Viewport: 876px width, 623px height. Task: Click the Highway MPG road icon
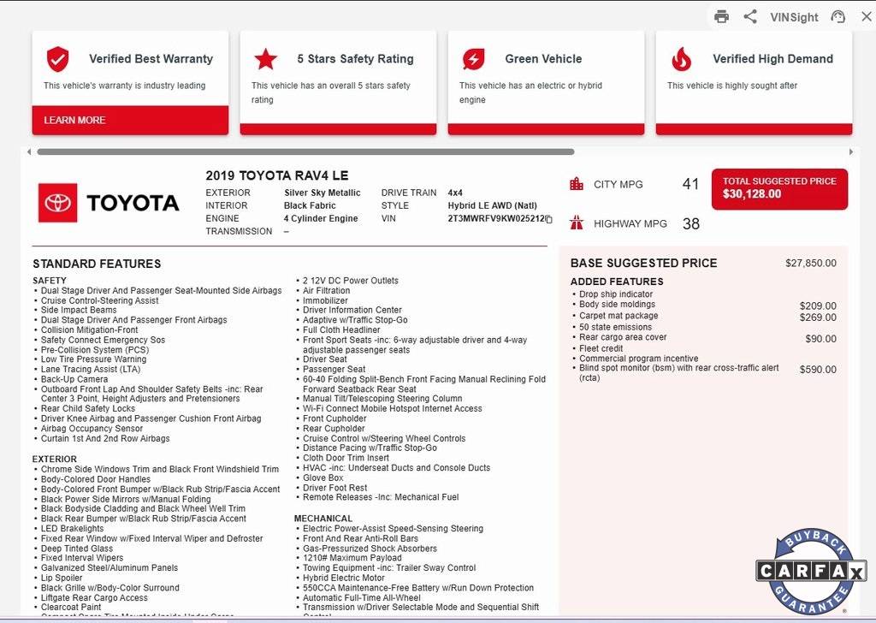[577, 223]
